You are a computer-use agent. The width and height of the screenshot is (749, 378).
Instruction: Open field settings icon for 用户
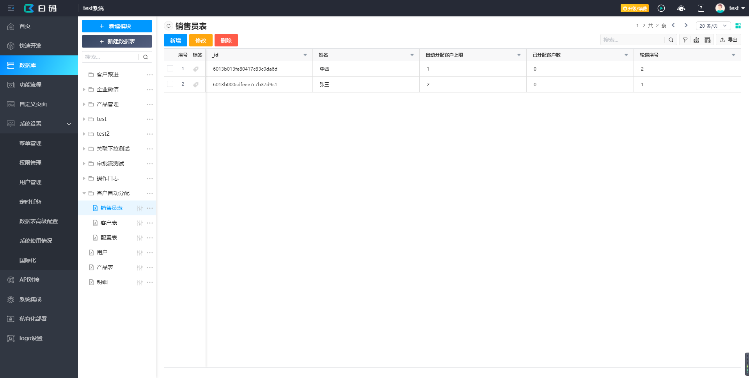click(140, 253)
